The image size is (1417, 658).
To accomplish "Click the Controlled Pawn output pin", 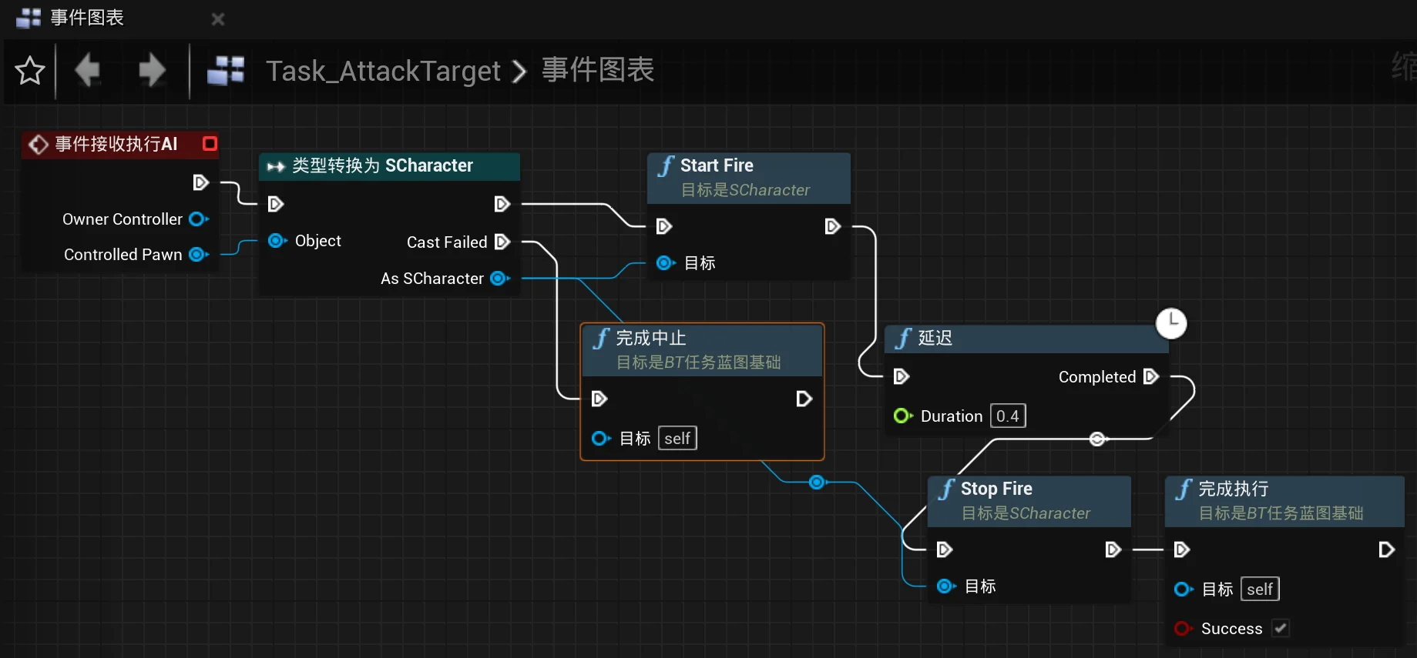I will coord(199,254).
